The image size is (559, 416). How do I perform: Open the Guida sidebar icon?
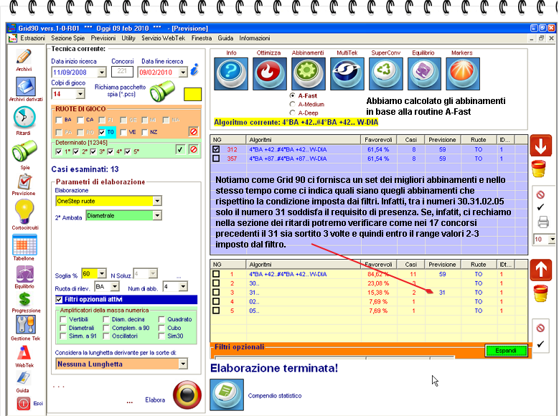coord(24,378)
